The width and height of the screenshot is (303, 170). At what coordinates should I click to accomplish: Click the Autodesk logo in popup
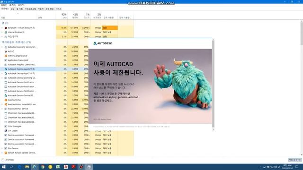tap(103, 43)
